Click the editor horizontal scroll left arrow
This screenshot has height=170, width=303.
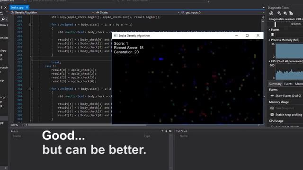27,125
